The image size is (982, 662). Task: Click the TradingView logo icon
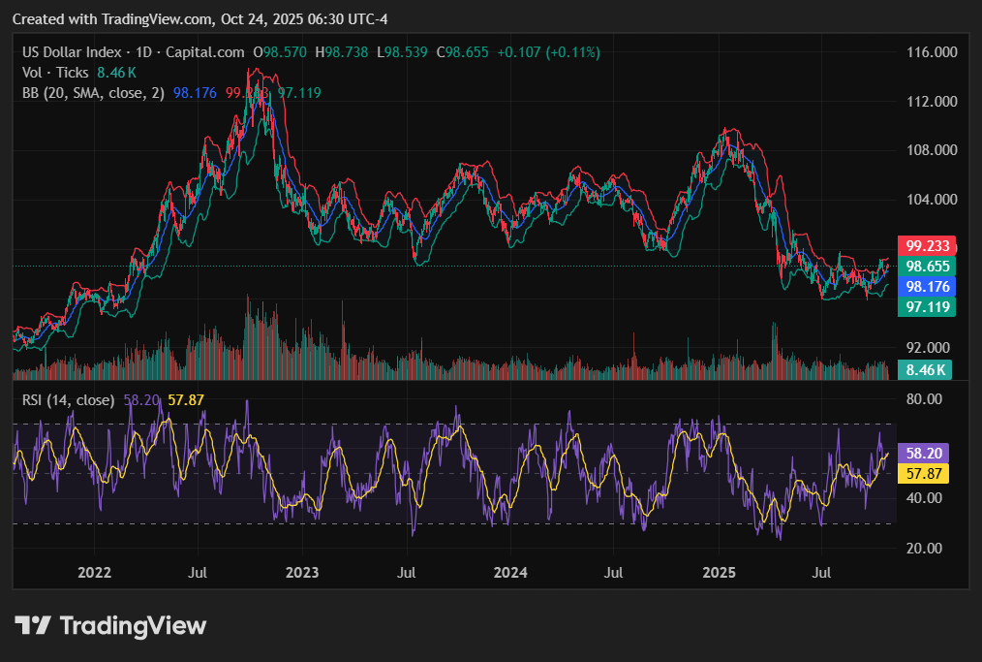[32, 626]
